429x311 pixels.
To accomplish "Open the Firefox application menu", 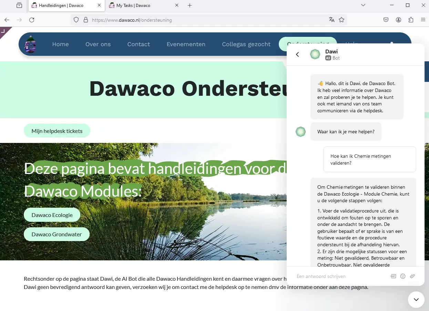I will click(x=423, y=20).
